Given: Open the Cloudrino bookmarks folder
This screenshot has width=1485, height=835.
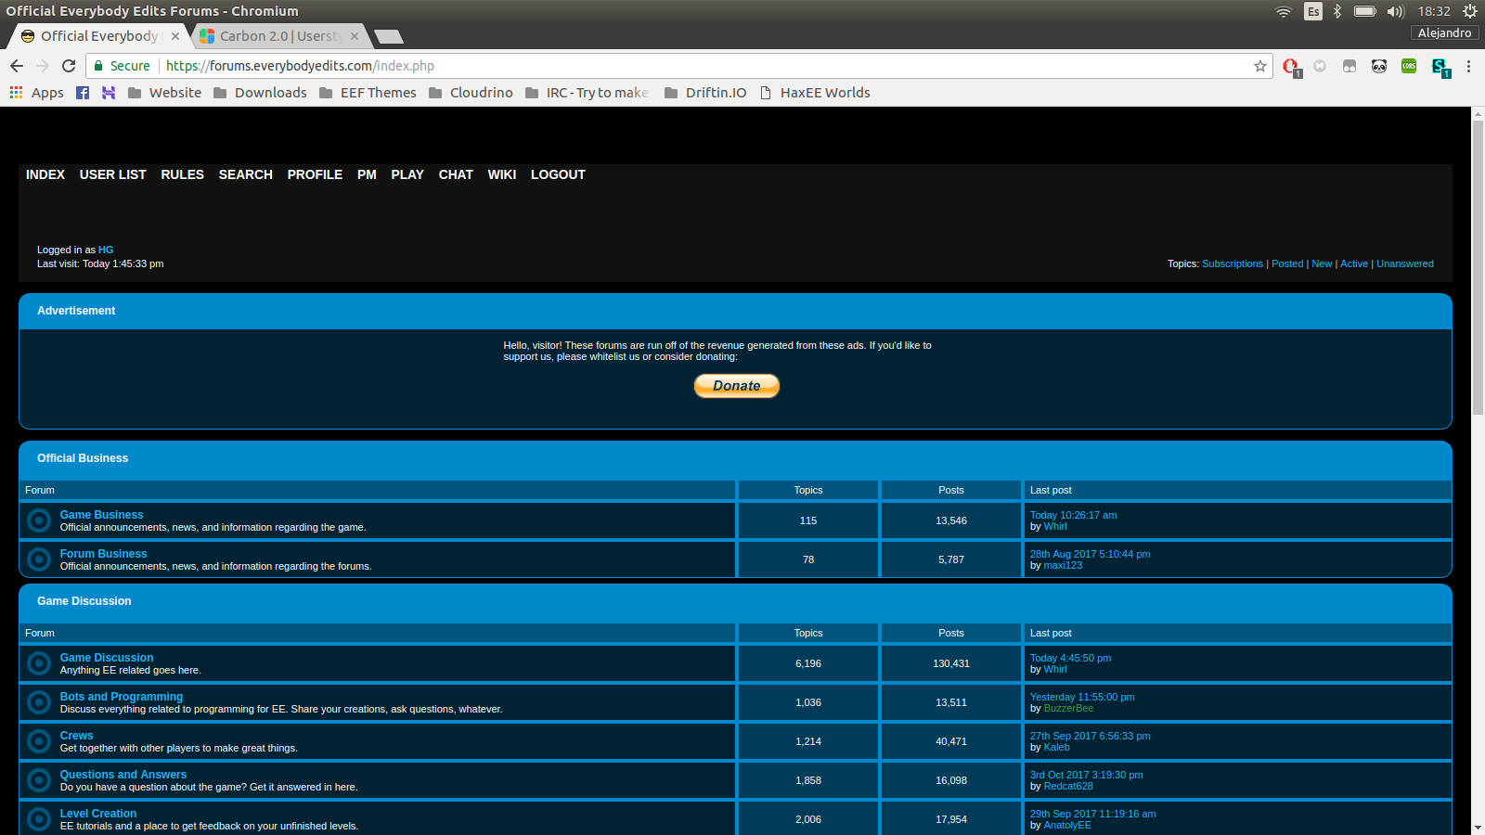Looking at the screenshot, I should 471,93.
